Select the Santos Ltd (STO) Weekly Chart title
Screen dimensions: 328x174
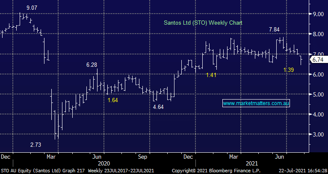[x=203, y=23]
